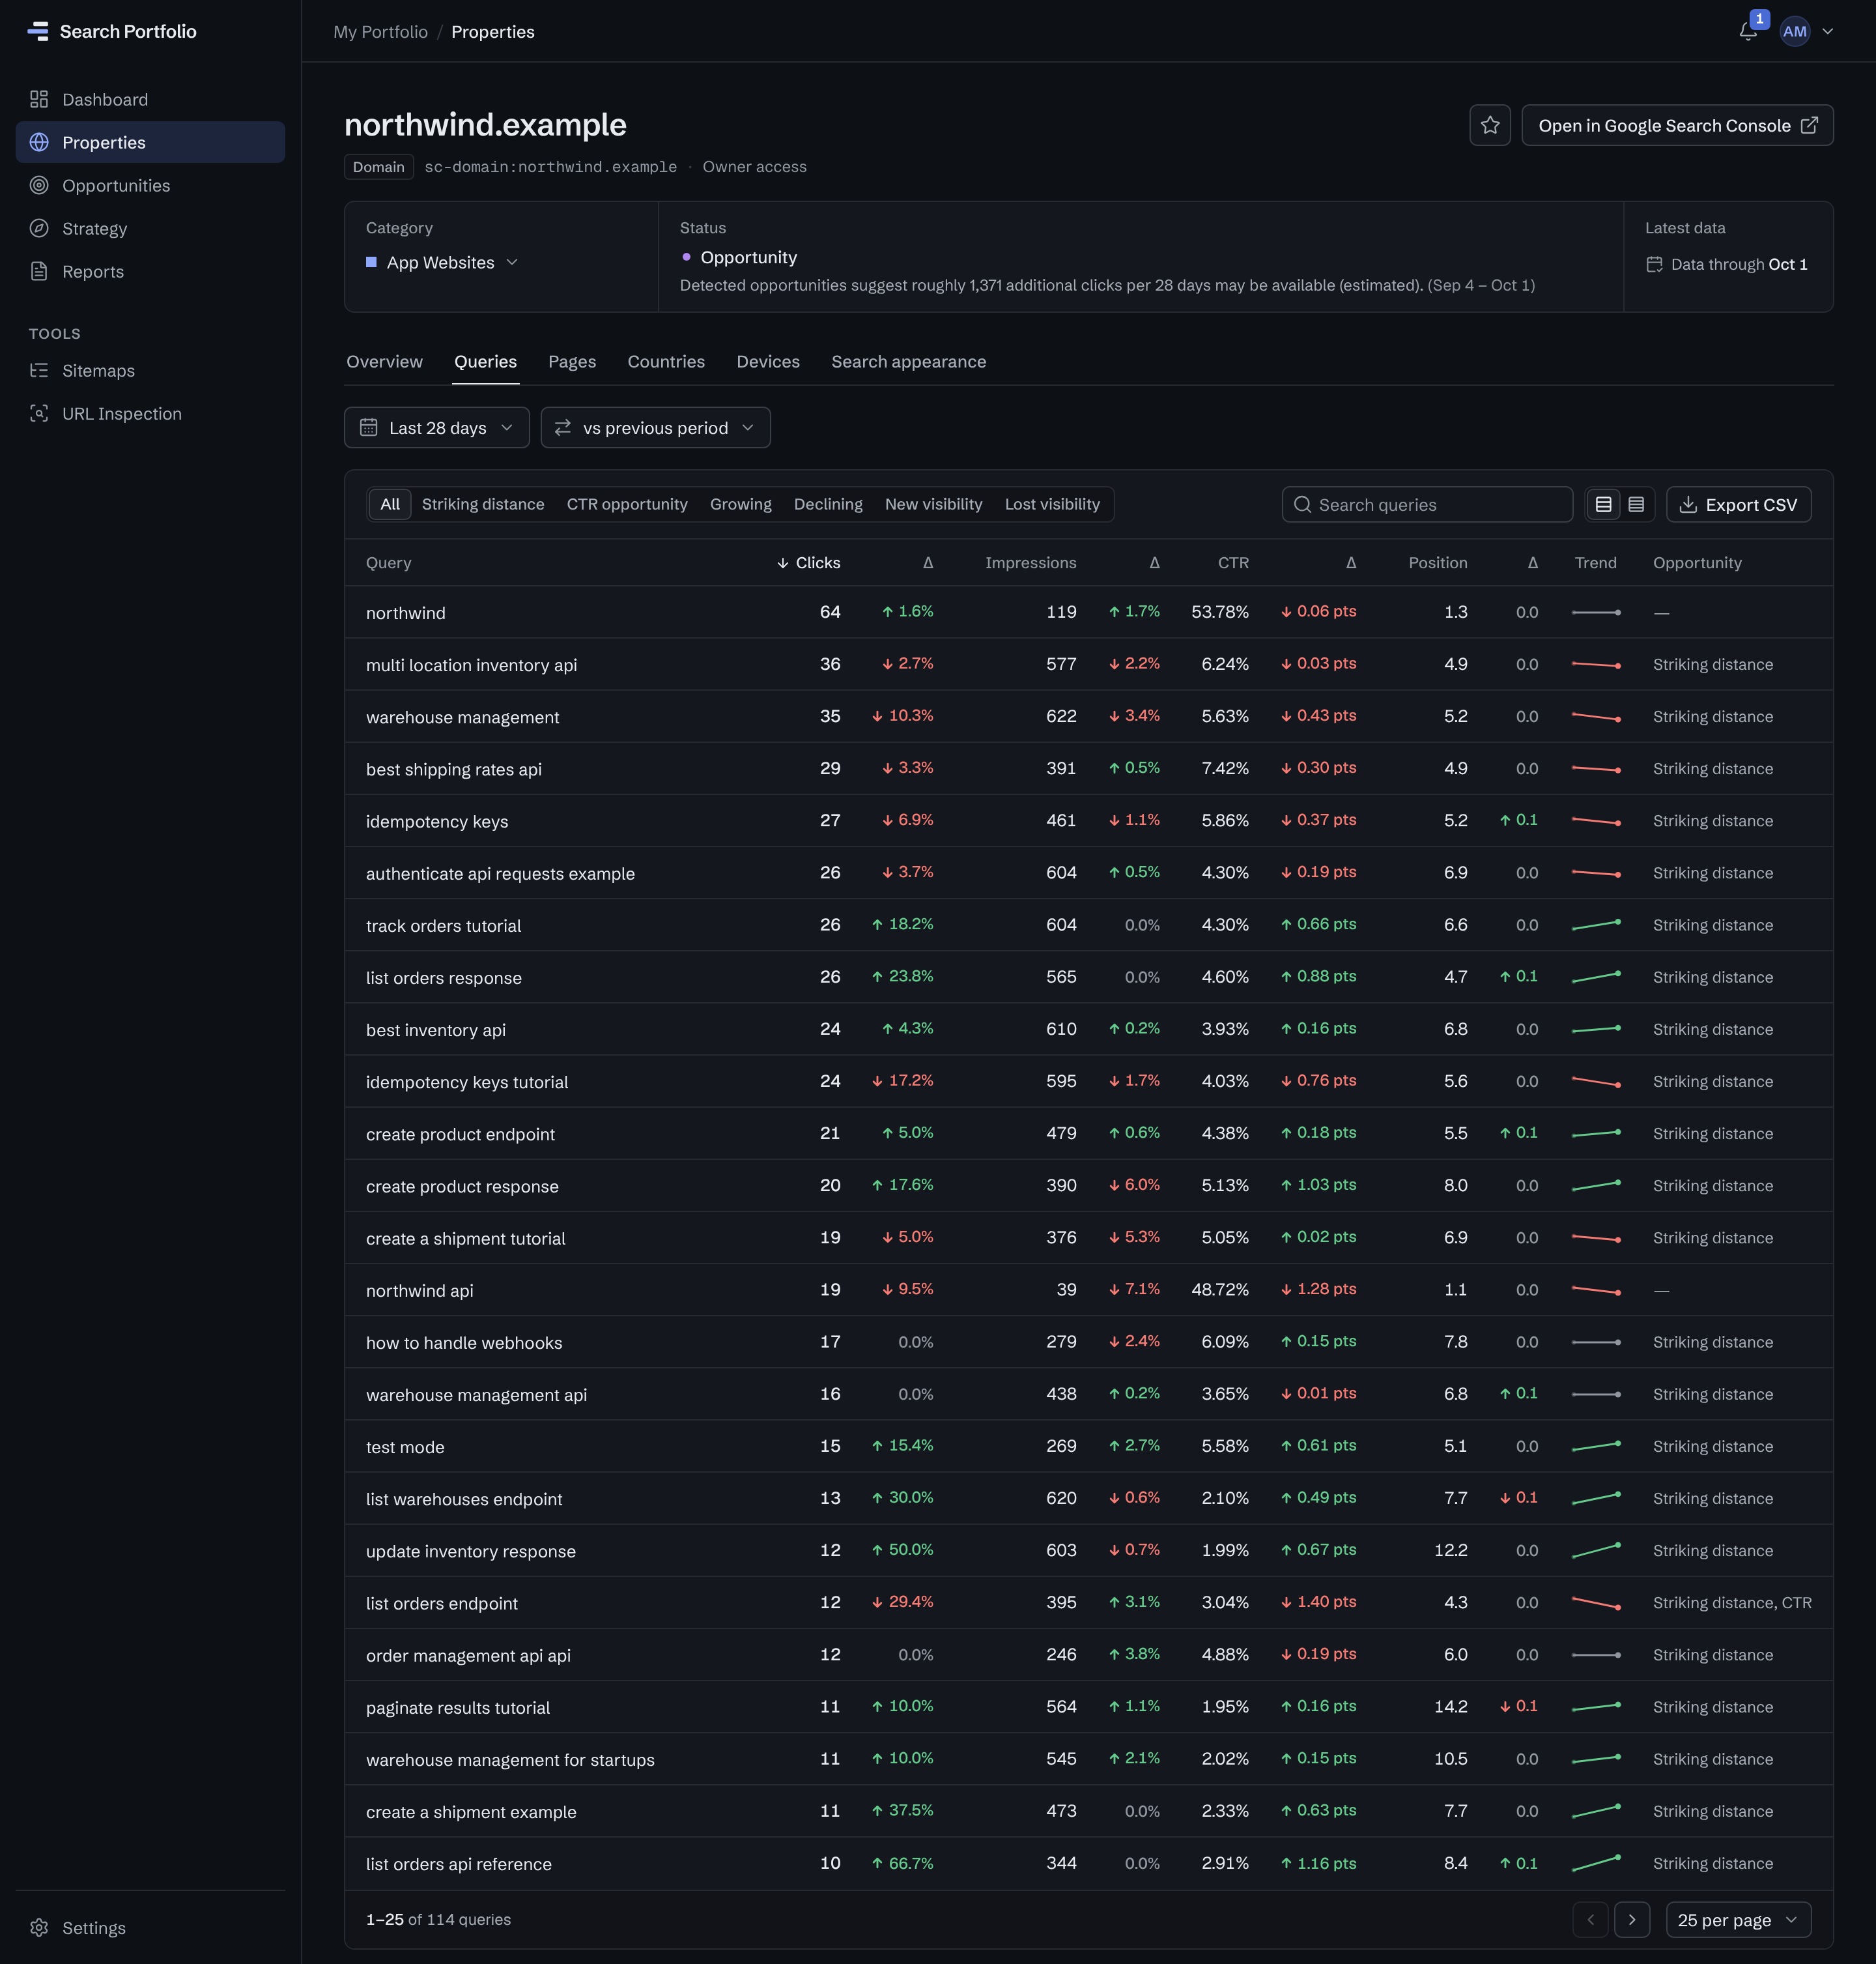Switch to the Overview tab

pos(384,361)
